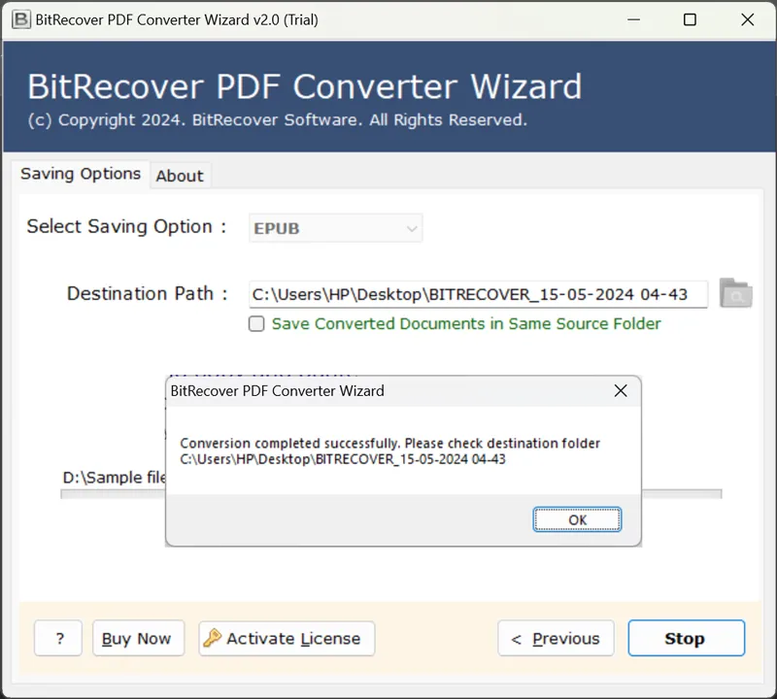
Task: Click the key icon on Activate License
Action: pyautogui.click(x=213, y=638)
